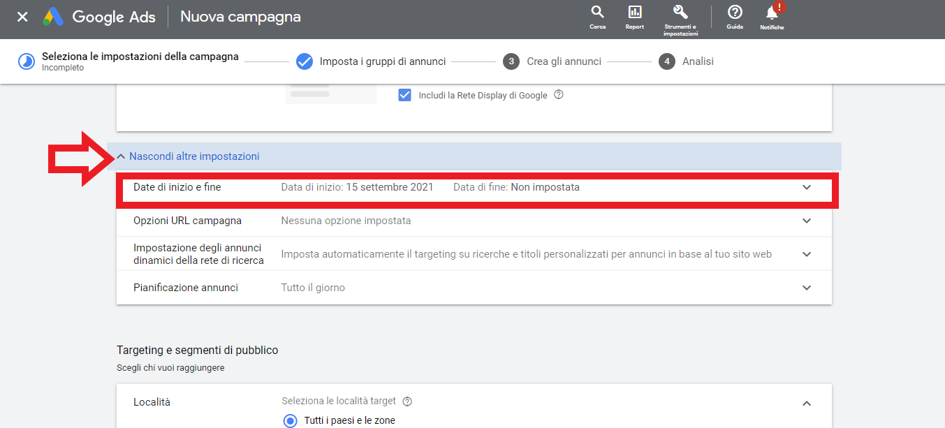This screenshot has height=428, width=945.
Task: Select Tutti i paesi e le zone
Action: click(x=290, y=420)
